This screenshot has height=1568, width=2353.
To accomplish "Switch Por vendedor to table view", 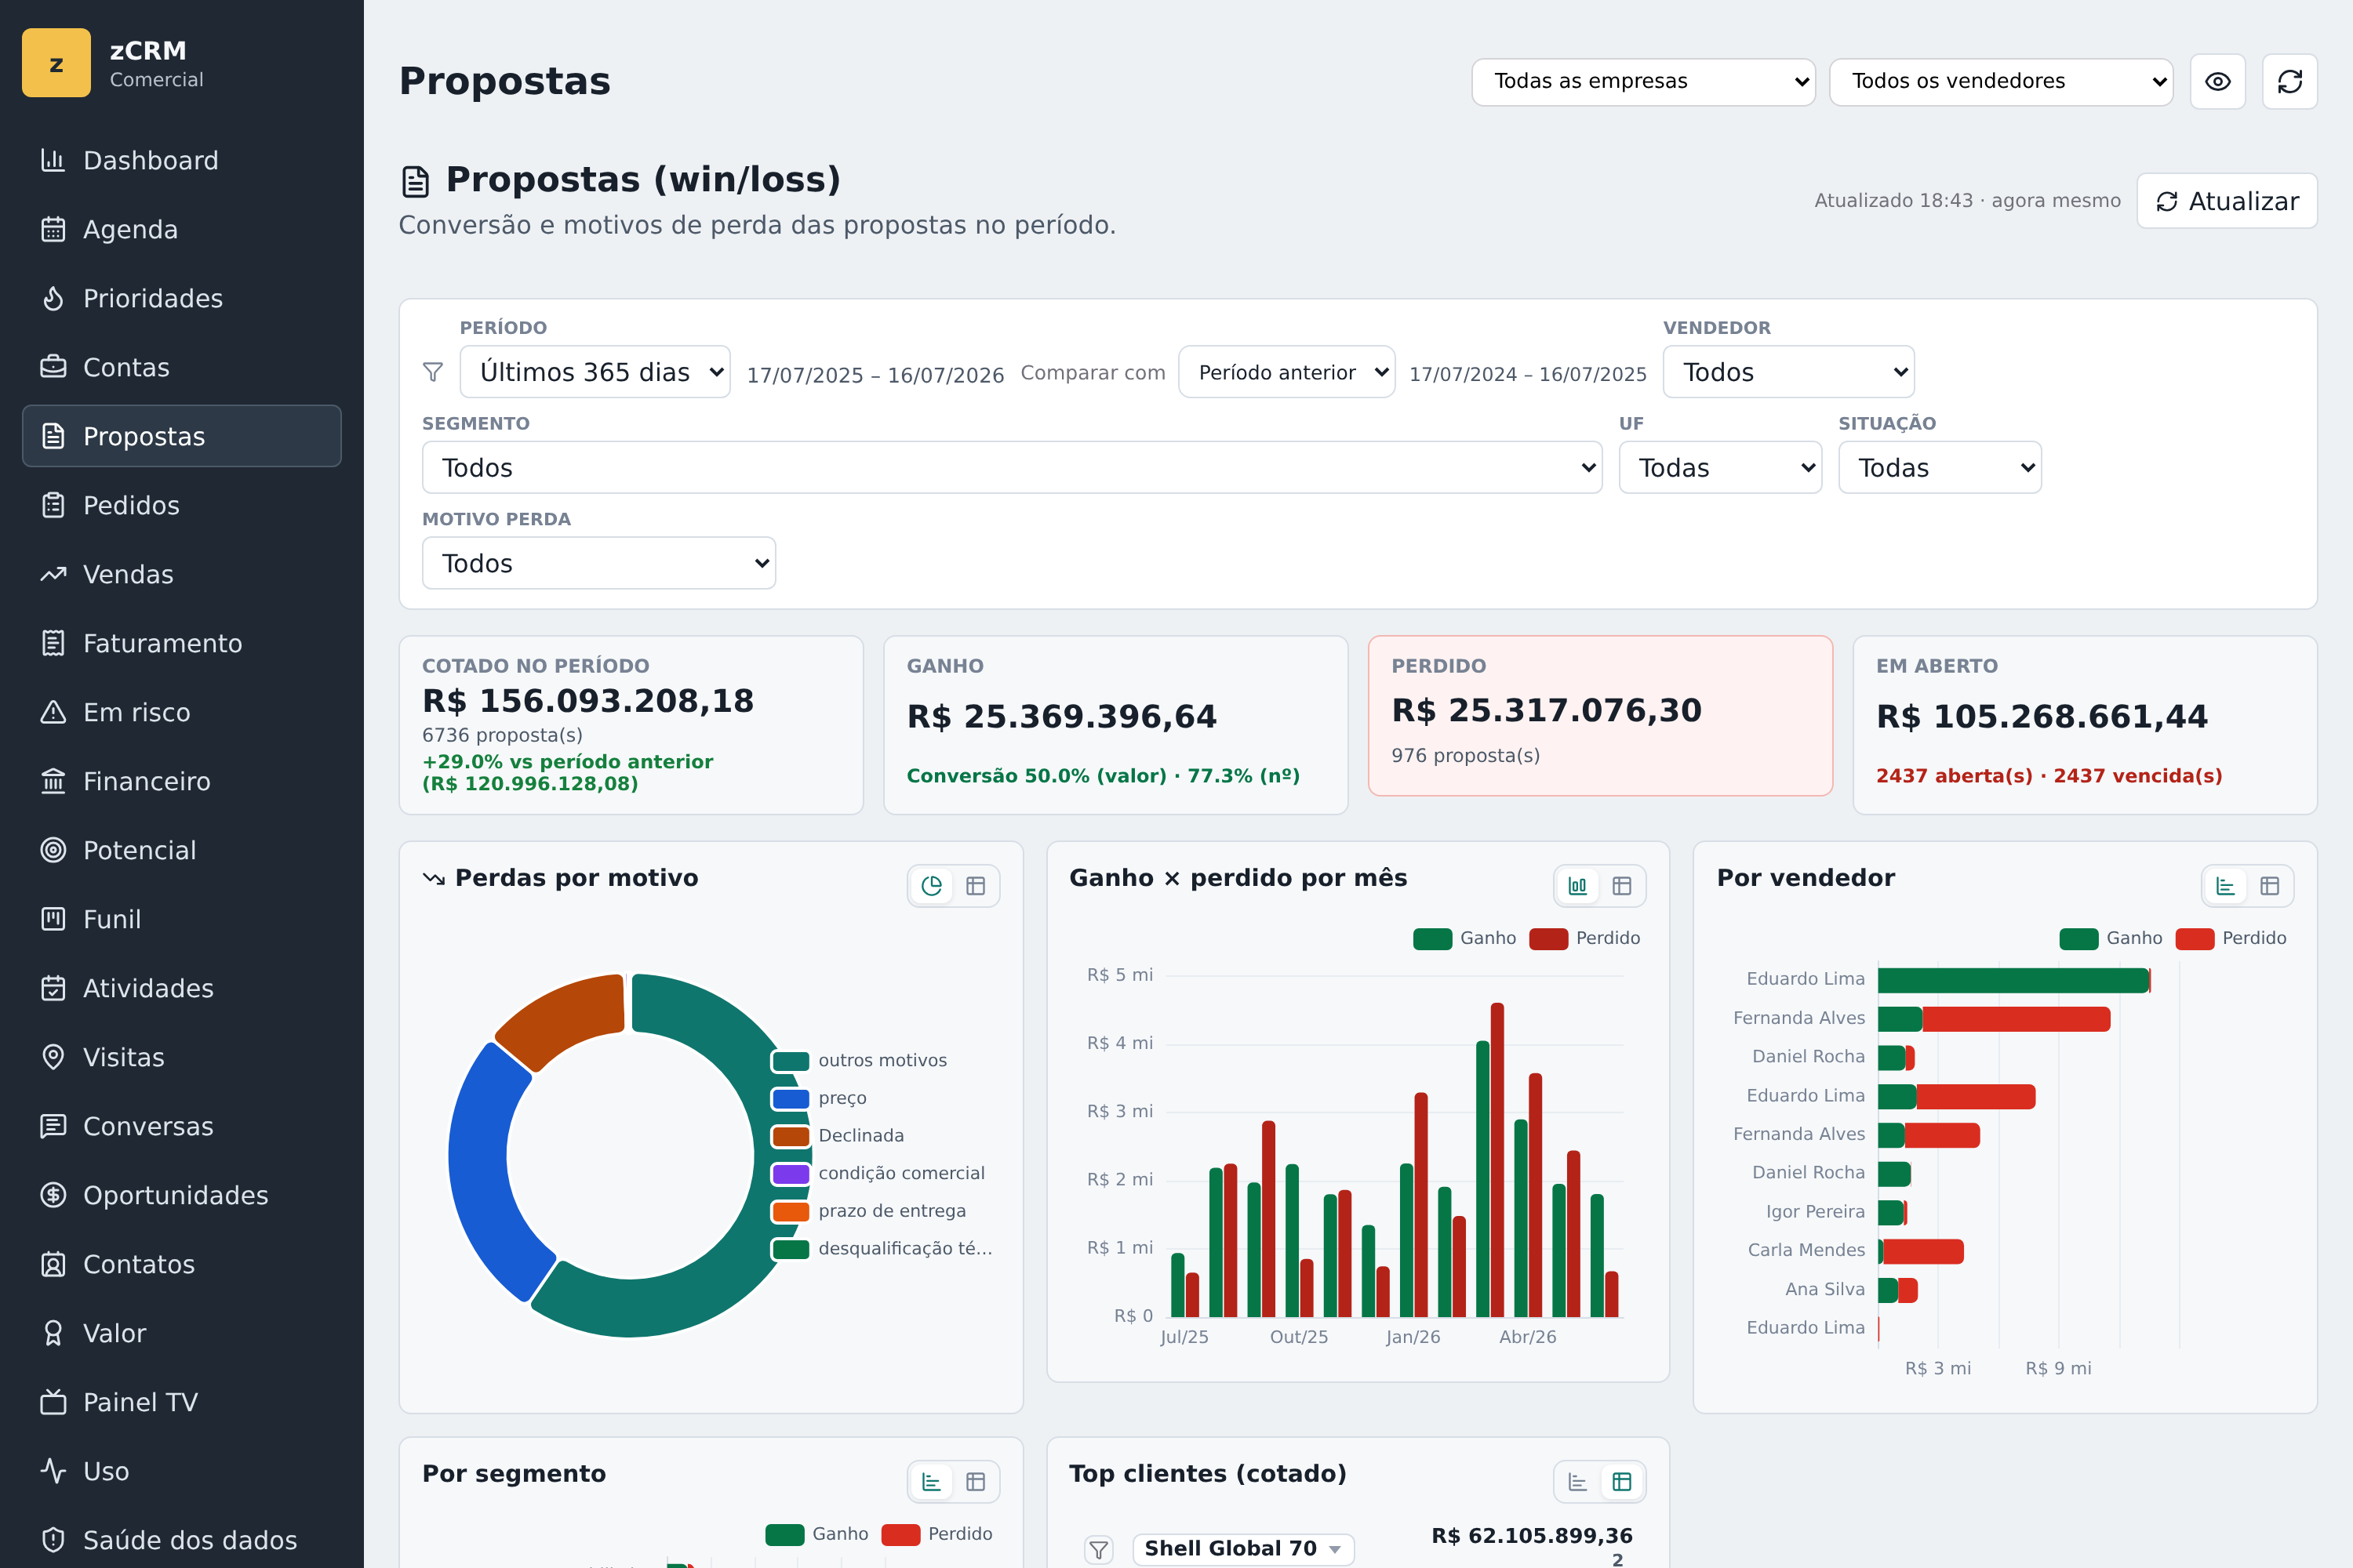I will (x=2269, y=886).
